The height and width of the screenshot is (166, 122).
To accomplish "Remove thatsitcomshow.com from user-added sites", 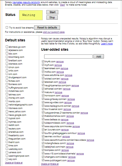I will 70,116.
